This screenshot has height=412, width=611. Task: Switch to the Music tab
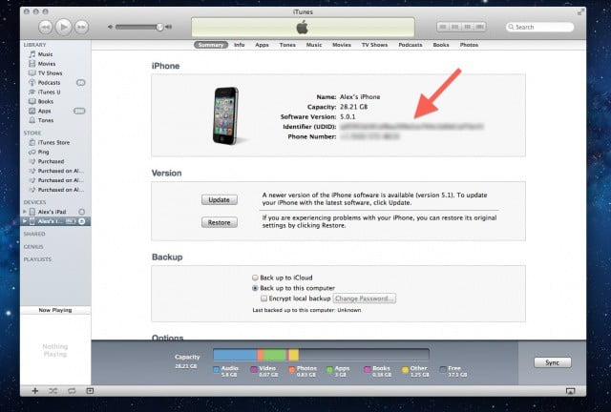click(314, 45)
